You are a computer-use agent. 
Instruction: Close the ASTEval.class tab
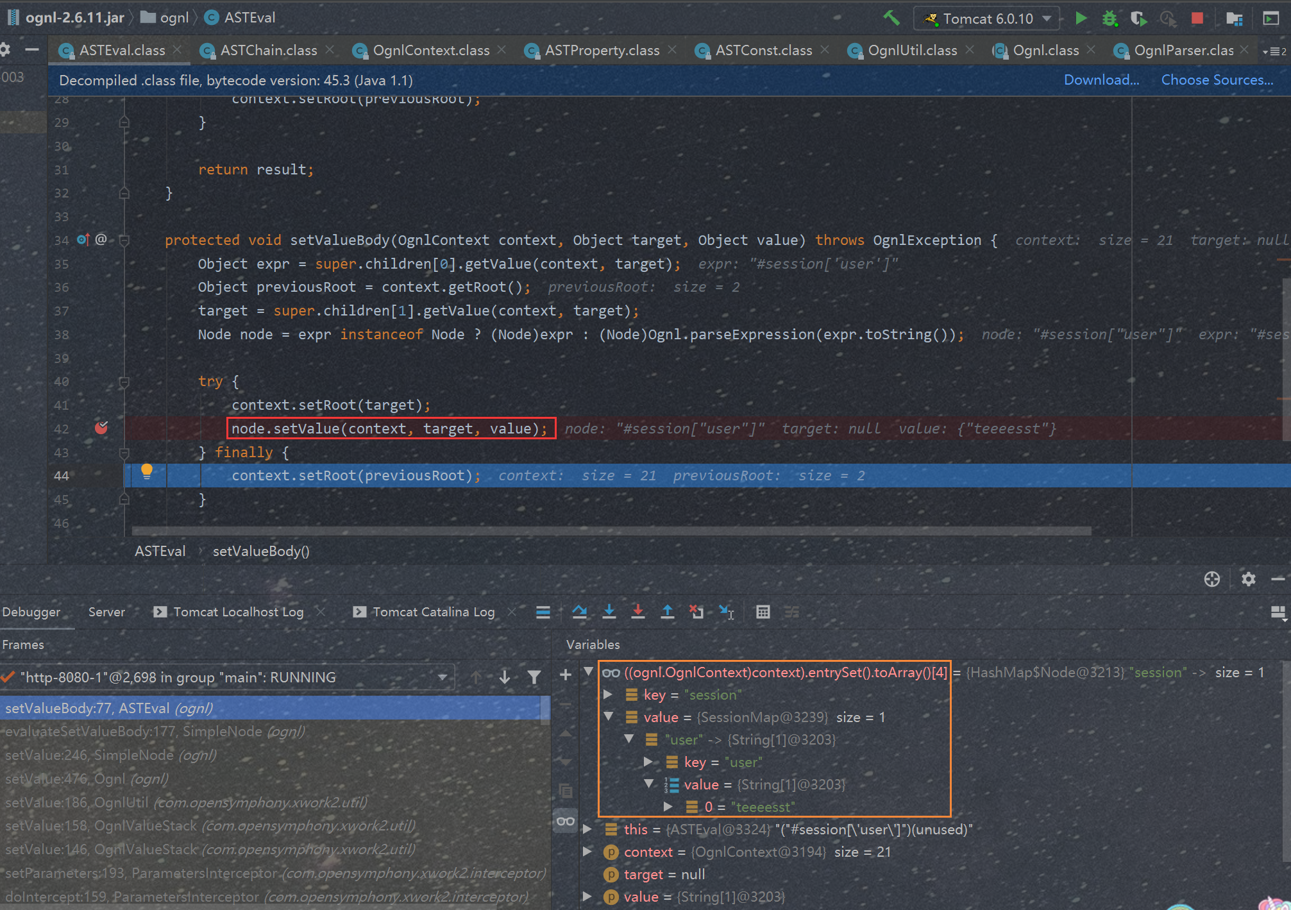coord(178,50)
